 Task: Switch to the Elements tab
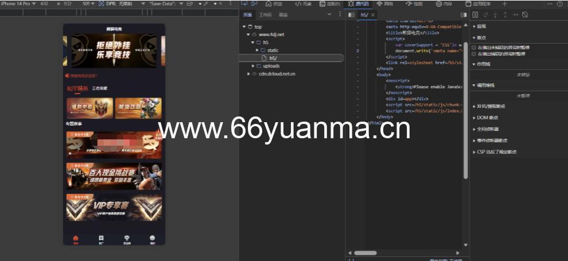tap(303, 3)
